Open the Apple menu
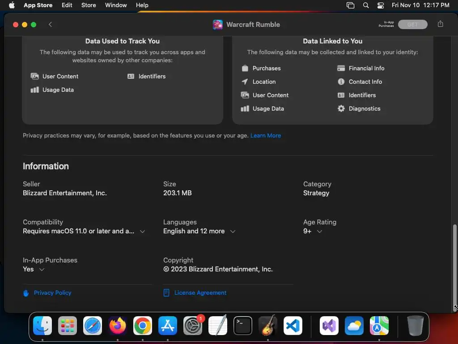458x344 pixels. [x=12, y=5]
